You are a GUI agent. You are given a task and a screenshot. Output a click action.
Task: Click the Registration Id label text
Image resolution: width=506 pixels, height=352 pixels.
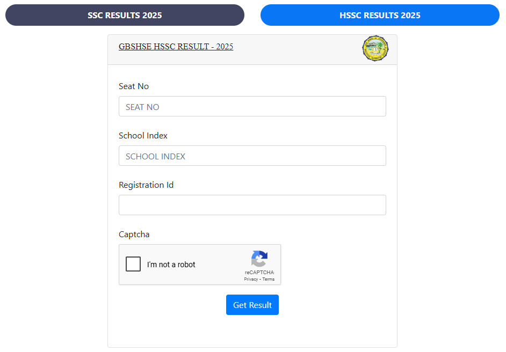coord(146,185)
